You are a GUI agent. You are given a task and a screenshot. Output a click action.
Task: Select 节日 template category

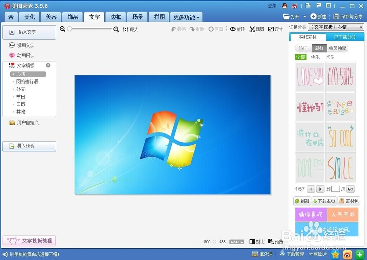[x=21, y=97]
